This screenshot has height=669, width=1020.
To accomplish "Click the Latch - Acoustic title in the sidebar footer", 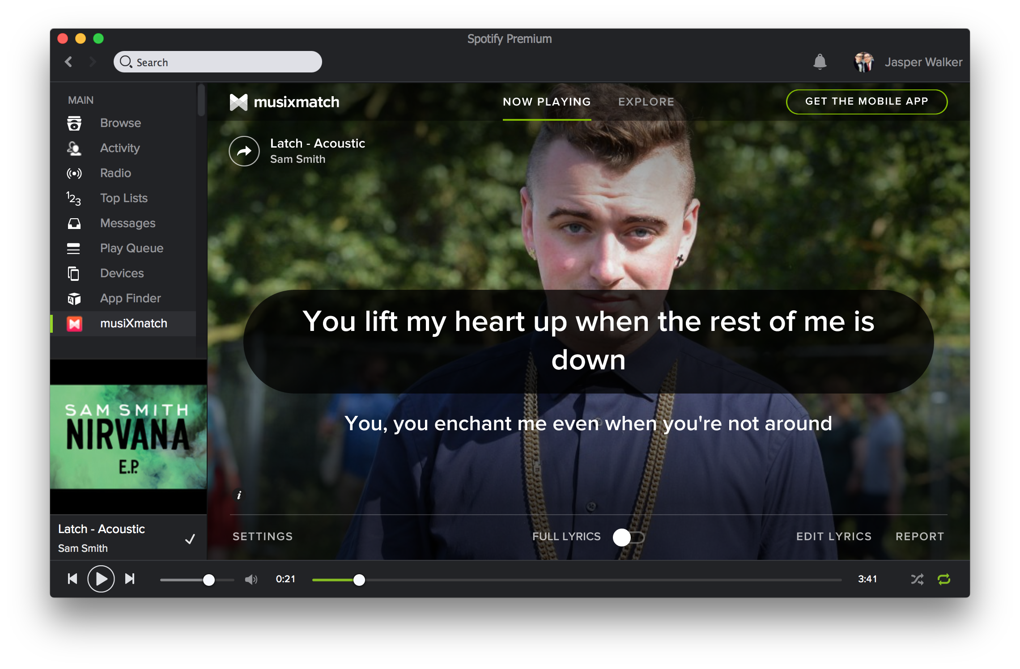I will coord(102,529).
